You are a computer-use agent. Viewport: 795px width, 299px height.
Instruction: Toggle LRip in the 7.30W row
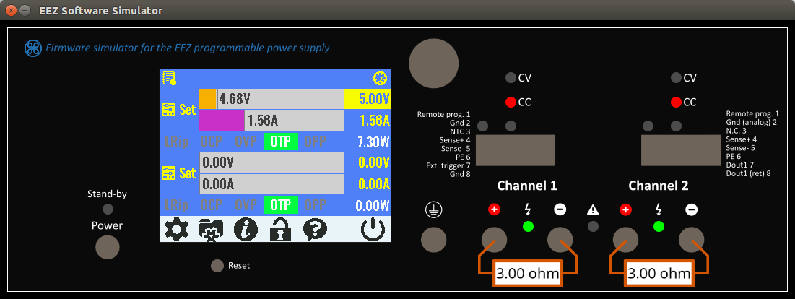pos(176,142)
